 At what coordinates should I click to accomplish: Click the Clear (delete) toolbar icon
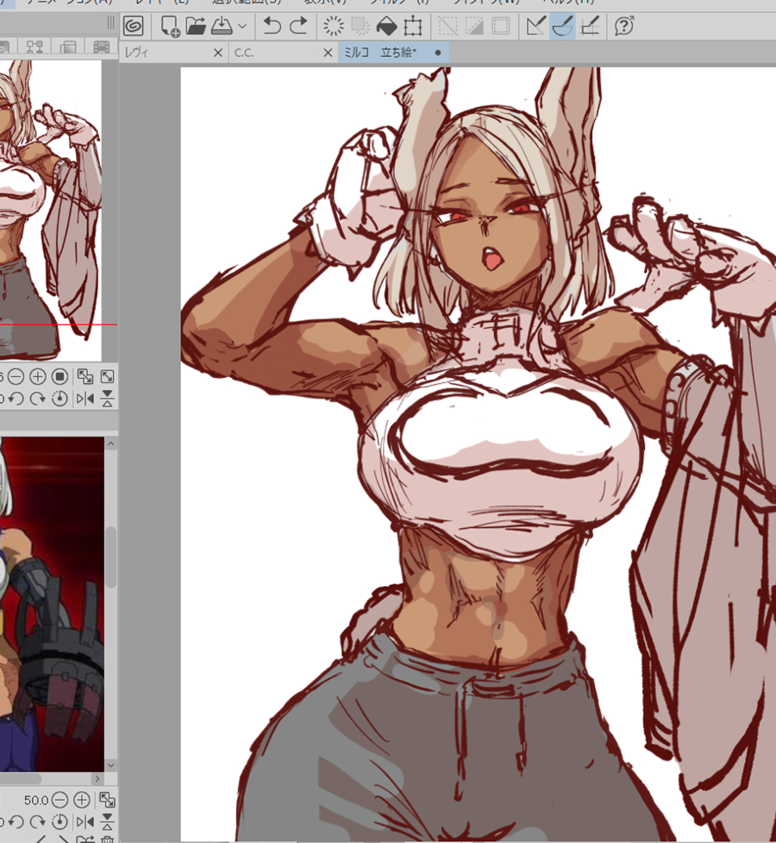click(x=333, y=26)
